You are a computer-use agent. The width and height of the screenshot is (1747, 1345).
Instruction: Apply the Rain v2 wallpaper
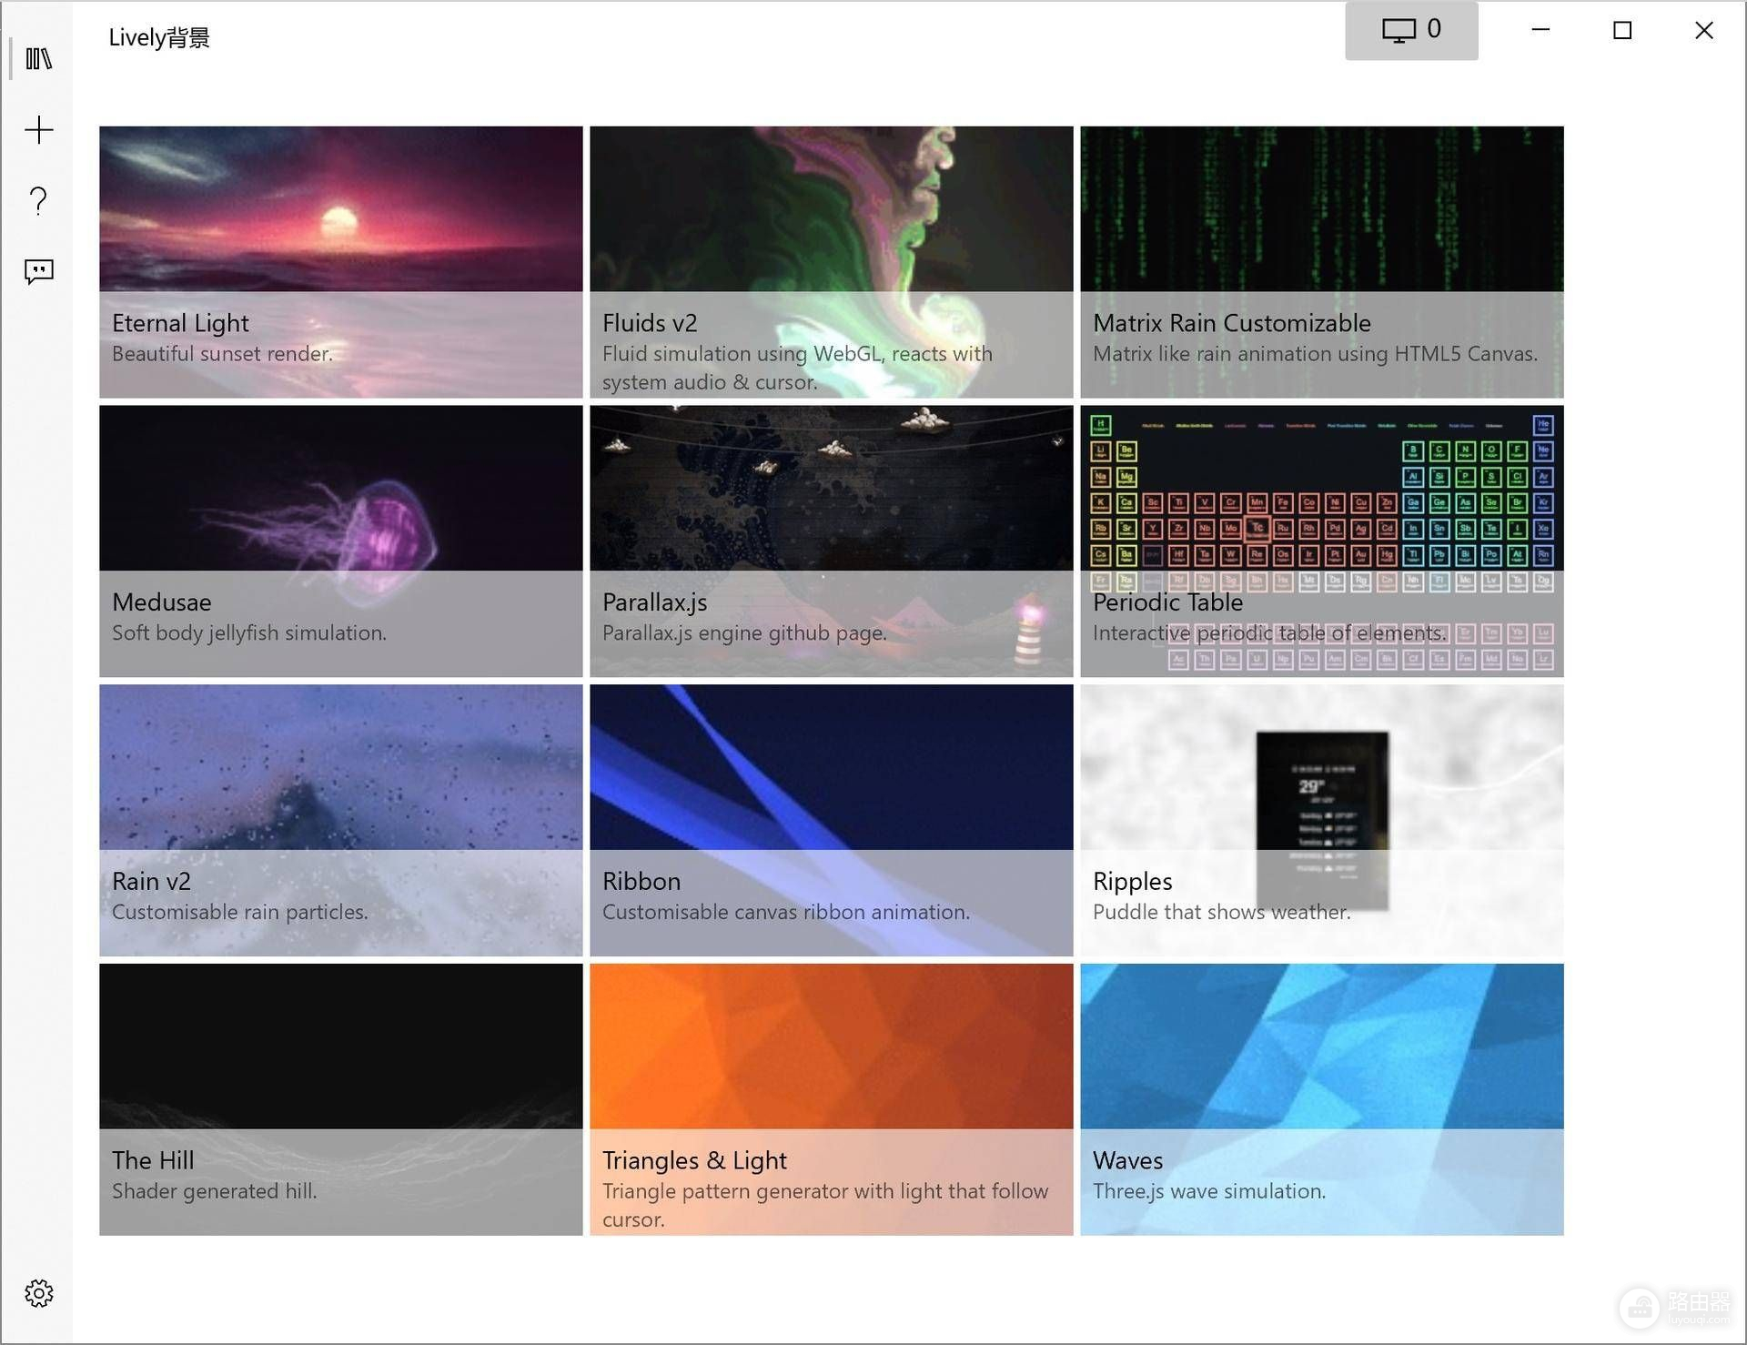340,821
